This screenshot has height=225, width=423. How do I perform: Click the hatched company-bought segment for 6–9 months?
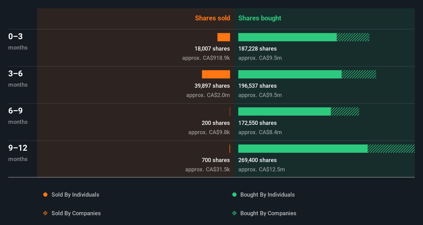[345, 111]
